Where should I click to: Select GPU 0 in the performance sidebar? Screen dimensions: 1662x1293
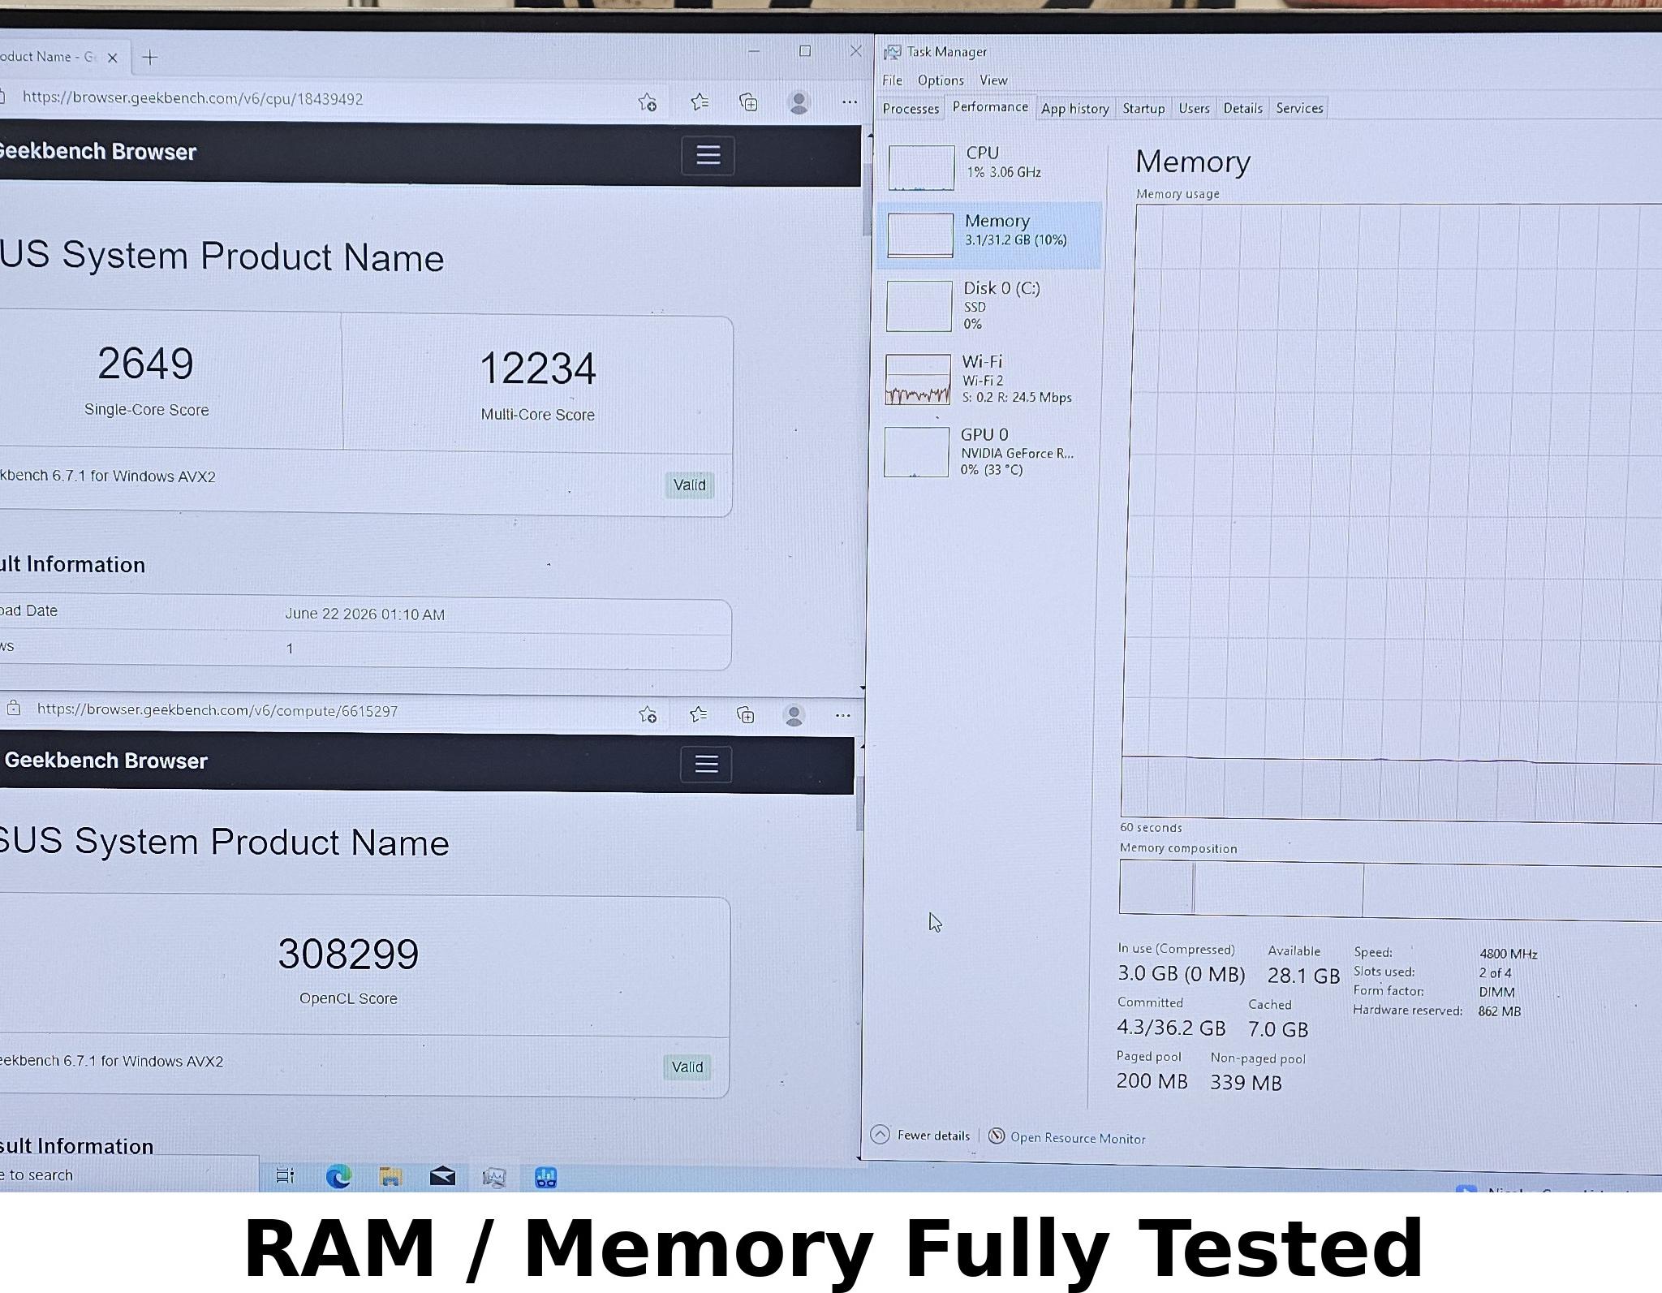click(985, 452)
